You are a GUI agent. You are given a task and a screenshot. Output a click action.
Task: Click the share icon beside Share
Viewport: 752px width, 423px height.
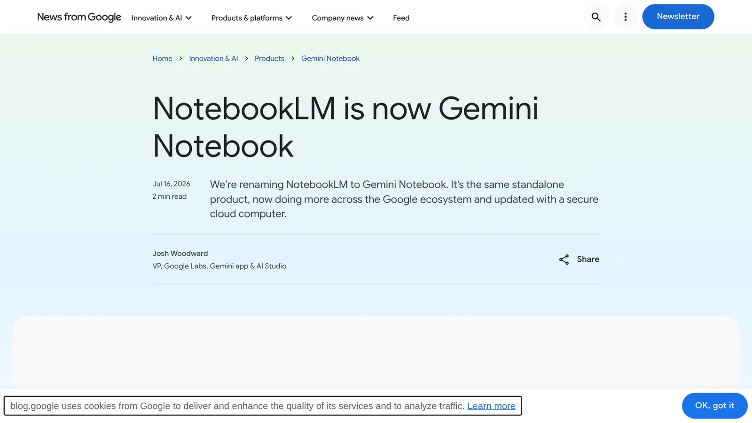(x=564, y=259)
